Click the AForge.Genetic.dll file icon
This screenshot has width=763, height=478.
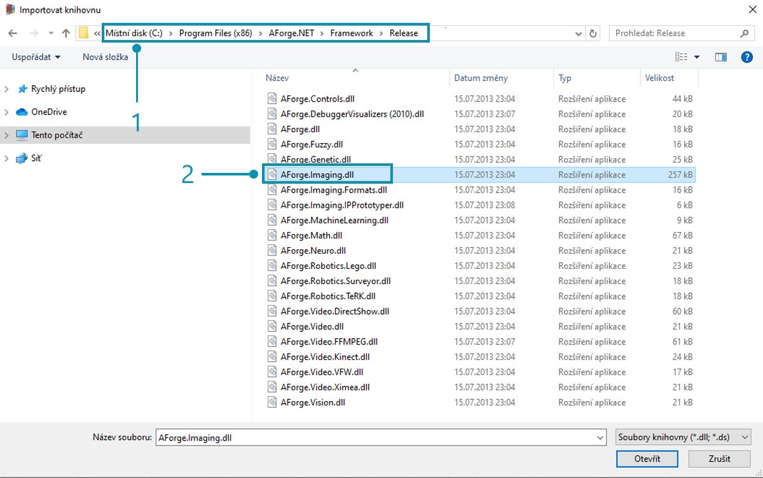click(x=272, y=160)
